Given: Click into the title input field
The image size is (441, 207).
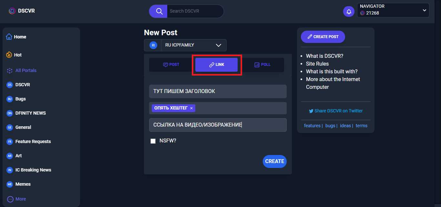Looking at the screenshot, I should click(x=218, y=91).
